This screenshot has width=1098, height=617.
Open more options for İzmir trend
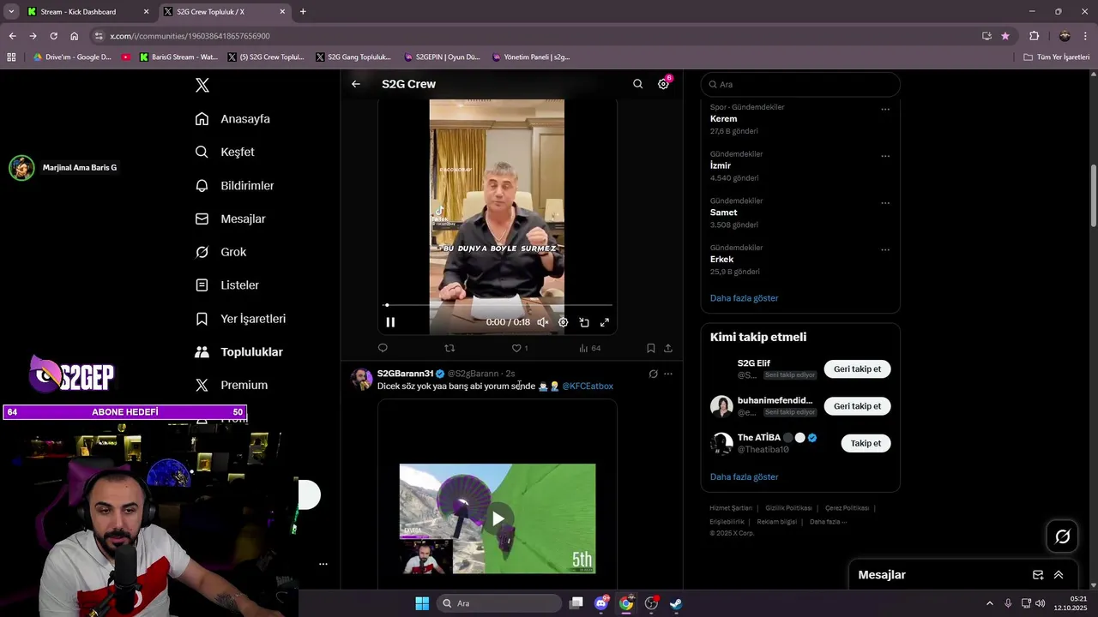885,156
